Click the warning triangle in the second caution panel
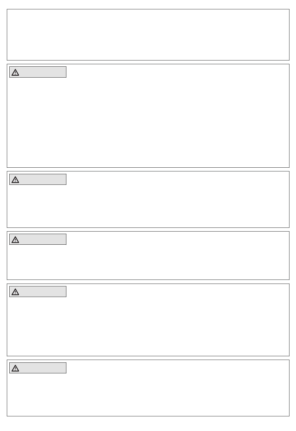The image size is (296, 431). pos(15,180)
